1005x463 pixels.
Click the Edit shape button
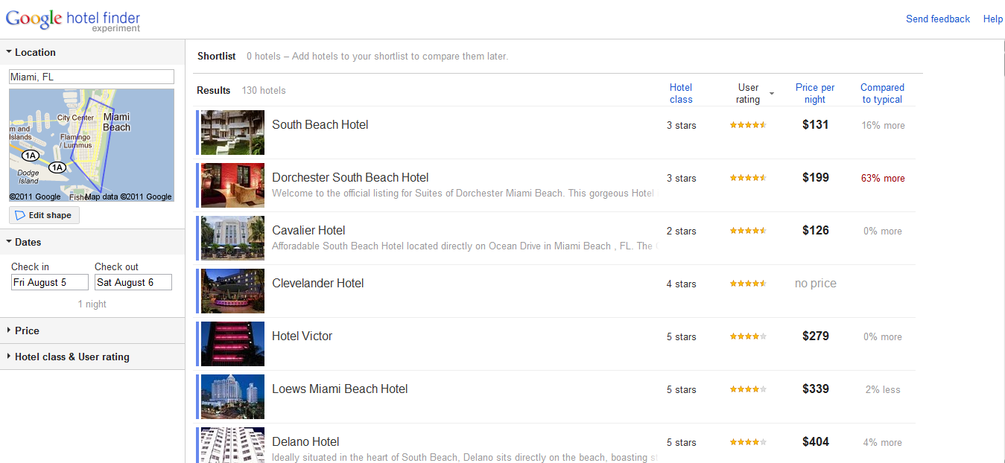point(44,215)
